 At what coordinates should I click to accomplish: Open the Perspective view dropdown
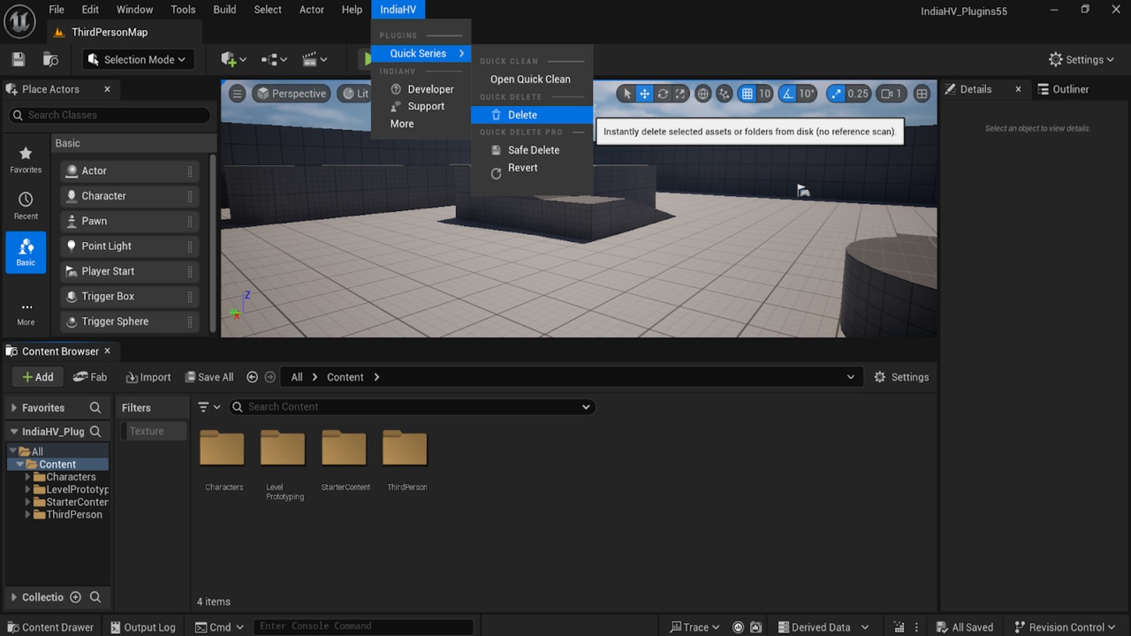291,94
